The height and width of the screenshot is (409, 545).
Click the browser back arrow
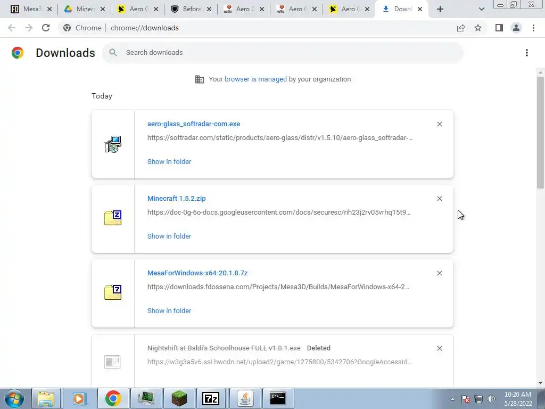tap(12, 28)
